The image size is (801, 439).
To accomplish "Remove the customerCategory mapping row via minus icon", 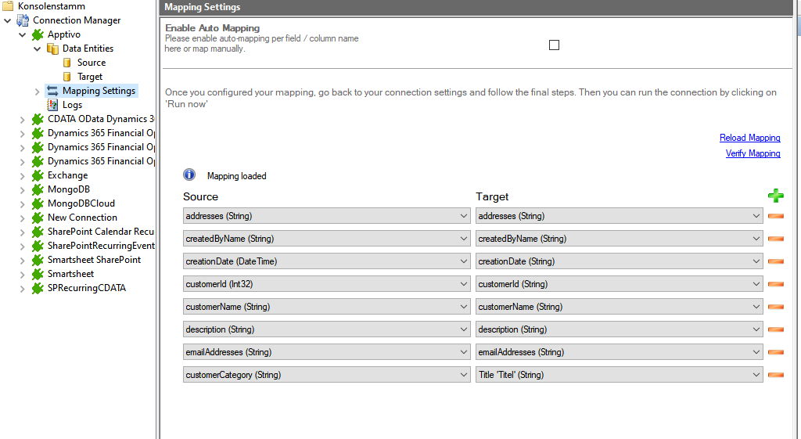I will [775, 375].
